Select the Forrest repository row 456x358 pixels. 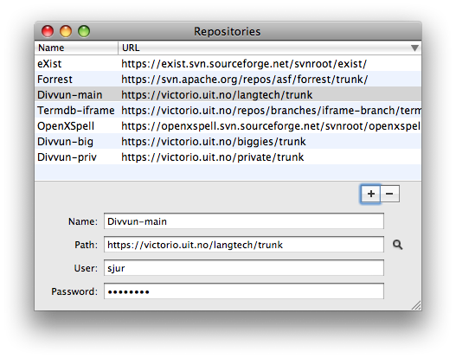[228, 79]
